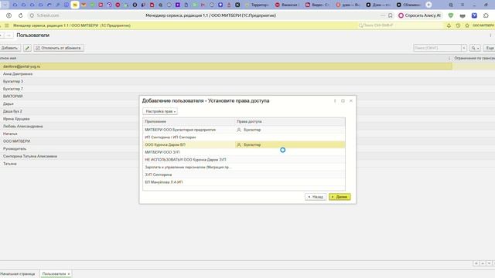Click the Добавить button
Image resolution: width=495 pixels, height=278 pixels.
(x=9, y=48)
